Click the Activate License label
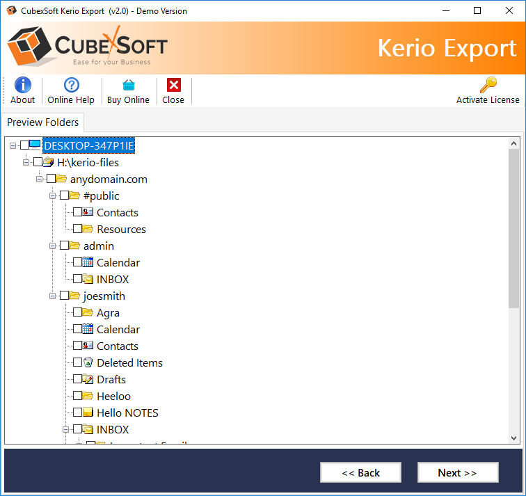Image resolution: width=526 pixels, height=496 pixels. [x=488, y=100]
